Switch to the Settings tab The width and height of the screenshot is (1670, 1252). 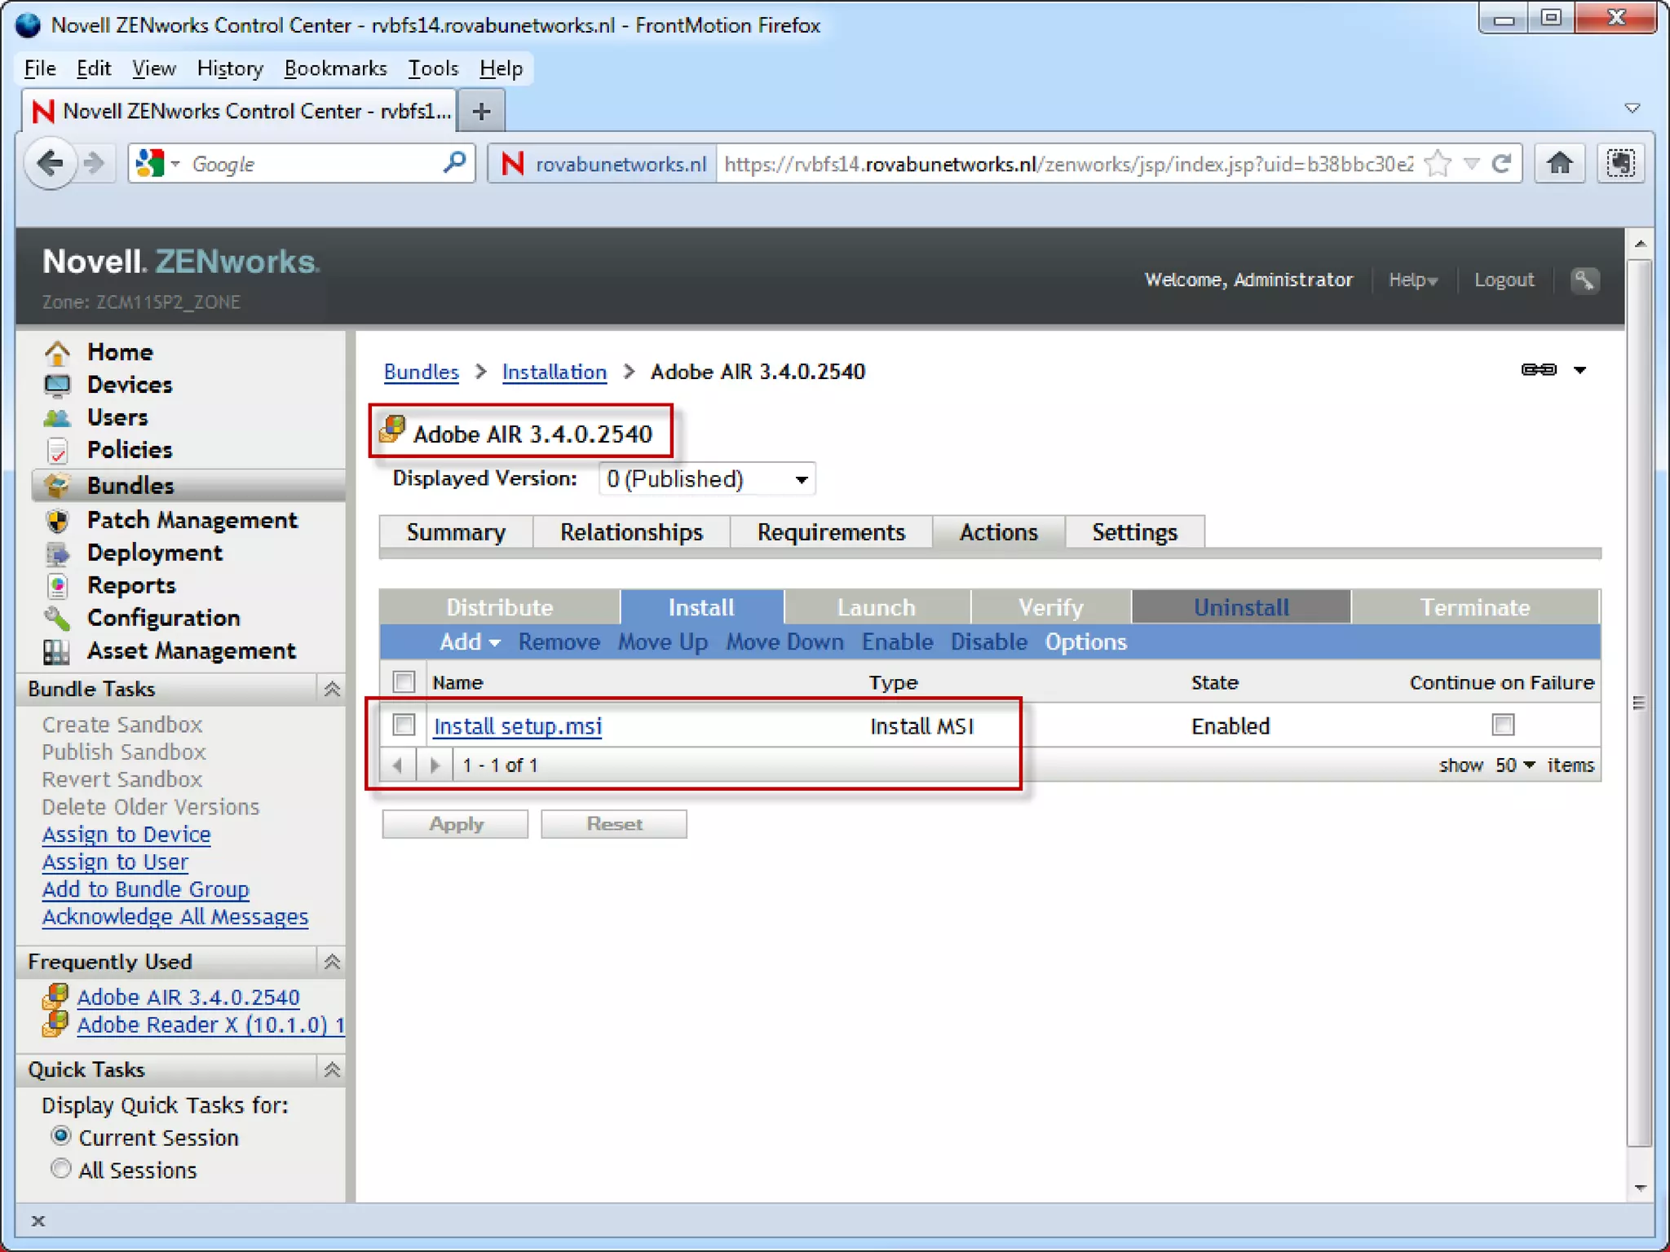pos(1134,532)
